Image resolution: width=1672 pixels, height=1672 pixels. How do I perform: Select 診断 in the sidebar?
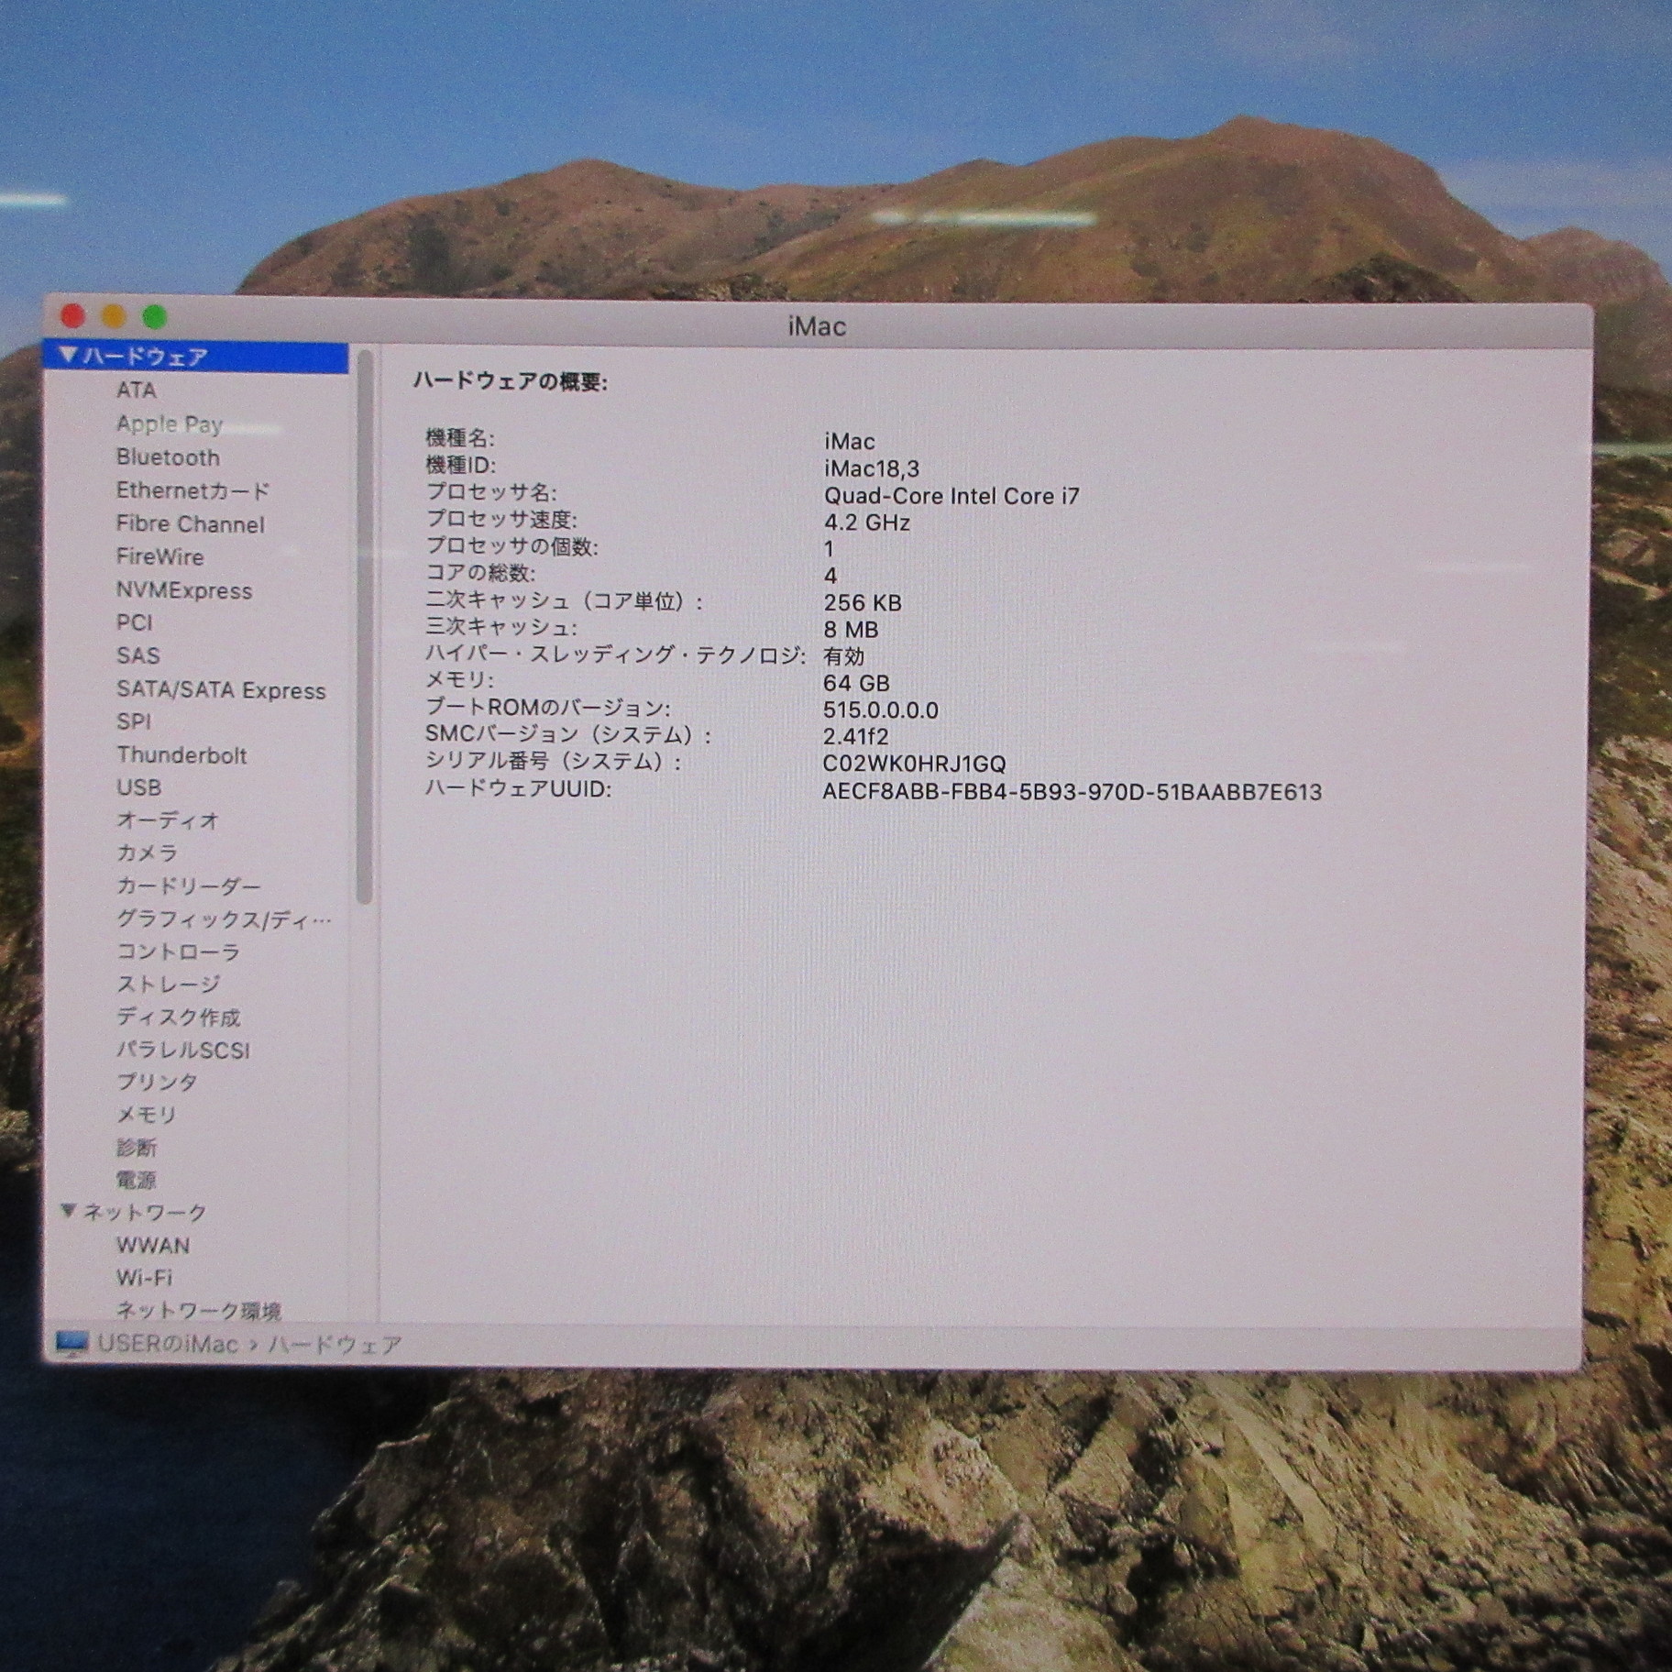coord(137,1147)
